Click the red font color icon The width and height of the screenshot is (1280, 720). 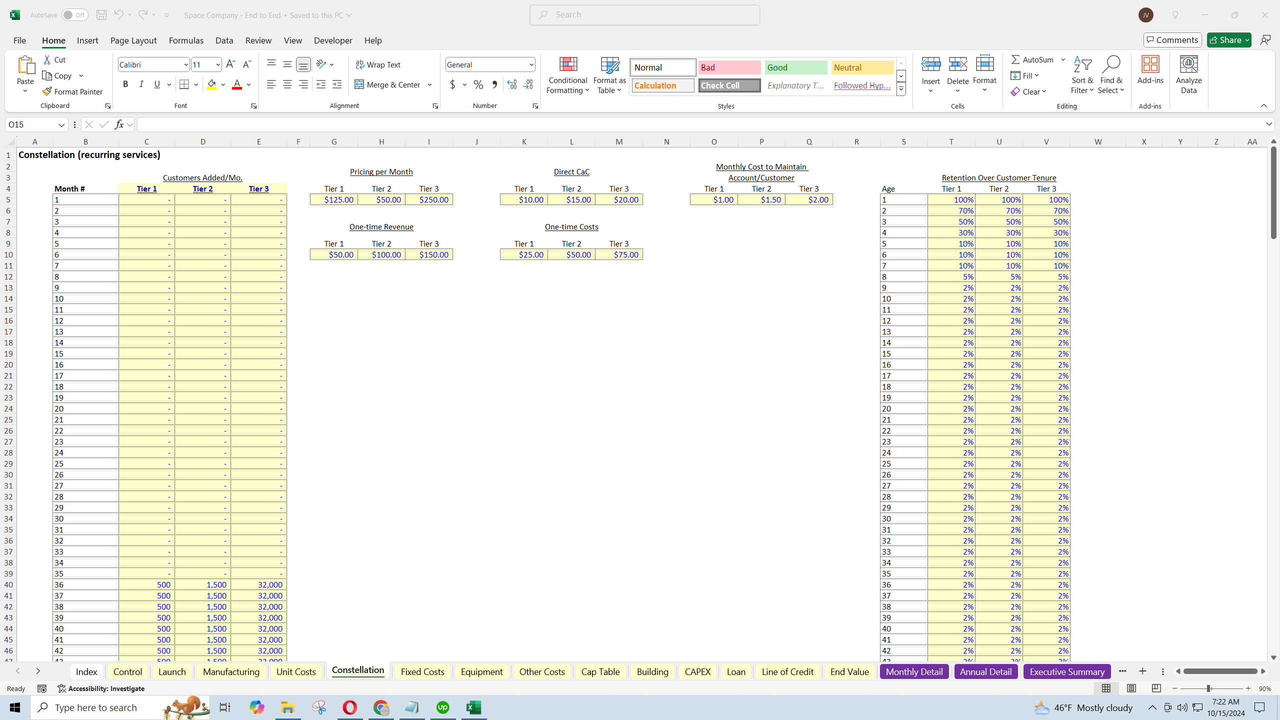[237, 84]
